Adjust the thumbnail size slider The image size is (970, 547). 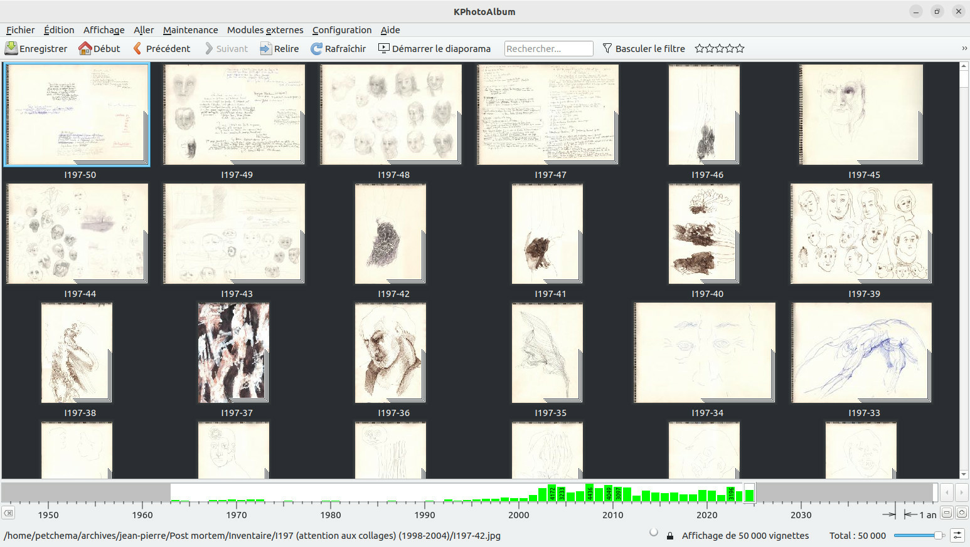tap(939, 535)
